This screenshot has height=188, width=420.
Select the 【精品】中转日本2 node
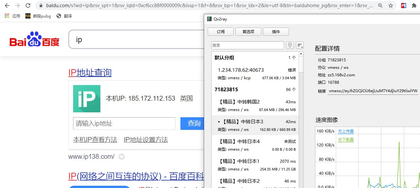(x=255, y=182)
